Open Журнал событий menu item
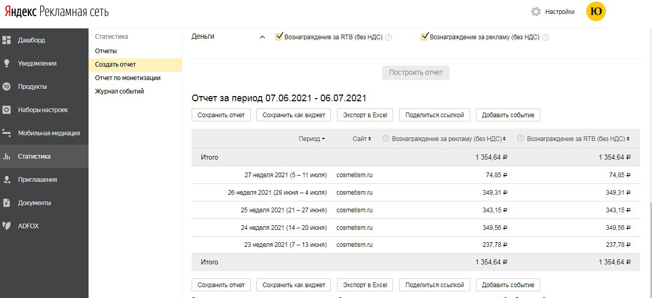The height and width of the screenshot is (298, 652). (119, 91)
